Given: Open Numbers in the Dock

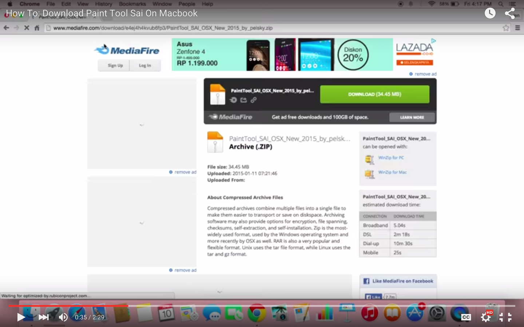Looking at the screenshot, I should click(325, 312).
